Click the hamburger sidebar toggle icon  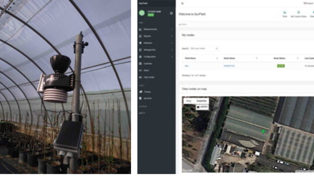(x=183, y=4)
